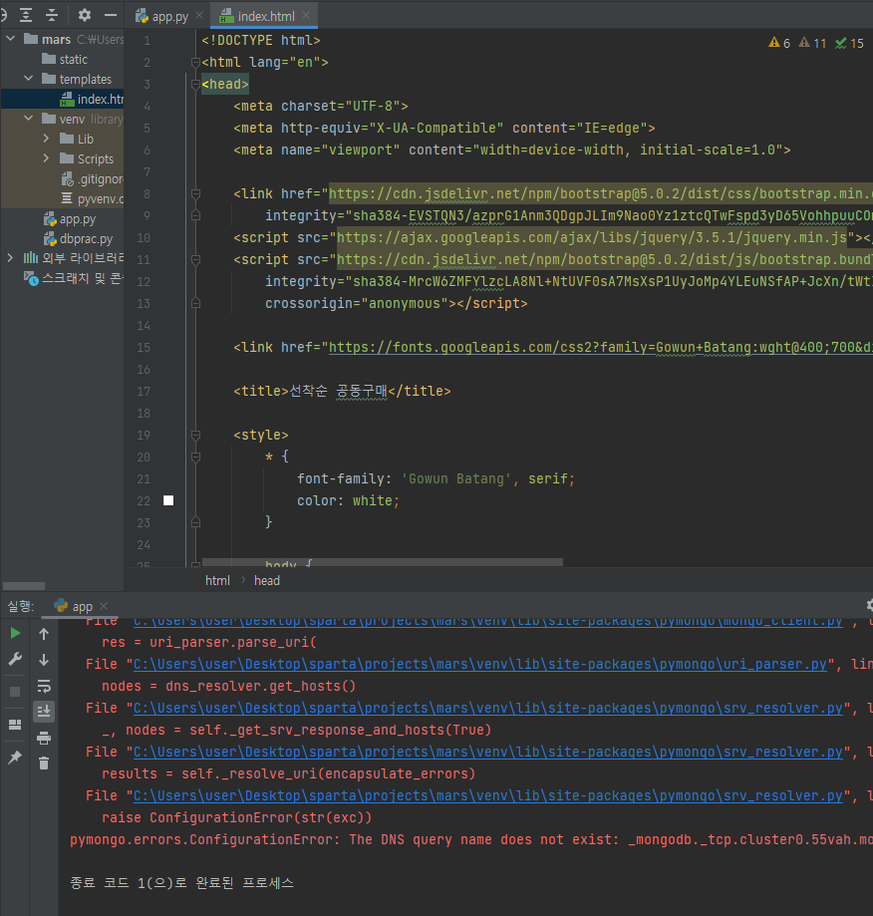
Task: Close the app run tab
Action: 104,606
